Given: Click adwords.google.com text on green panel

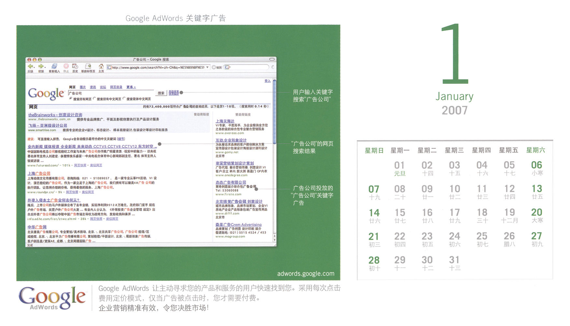Looking at the screenshot, I should (306, 274).
